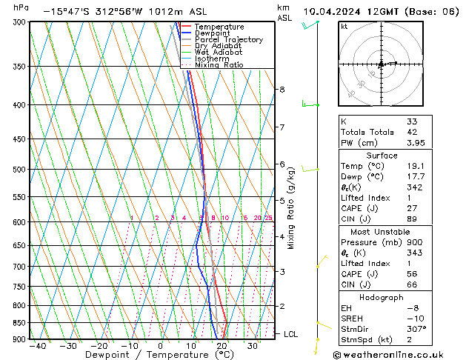
Task: Click the mixing ratio label 10
Action: 225,218
